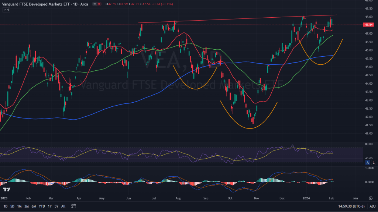Show the 5Y range
378x212 pixels.
point(56,206)
